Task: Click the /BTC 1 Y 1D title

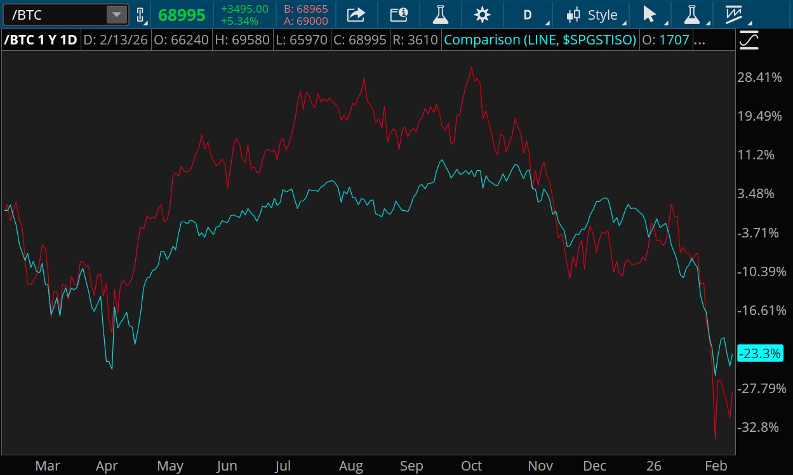Action: (41, 39)
